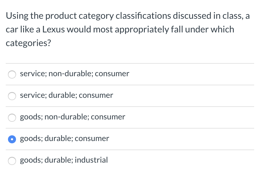
Task: Click the unselected radio next to "service; non-durable; consumer"
Action: [12, 74]
